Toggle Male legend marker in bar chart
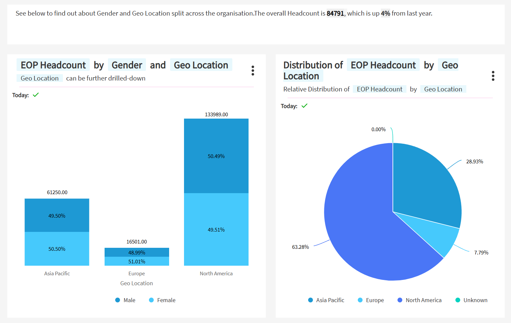The image size is (511, 323). coord(117,300)
